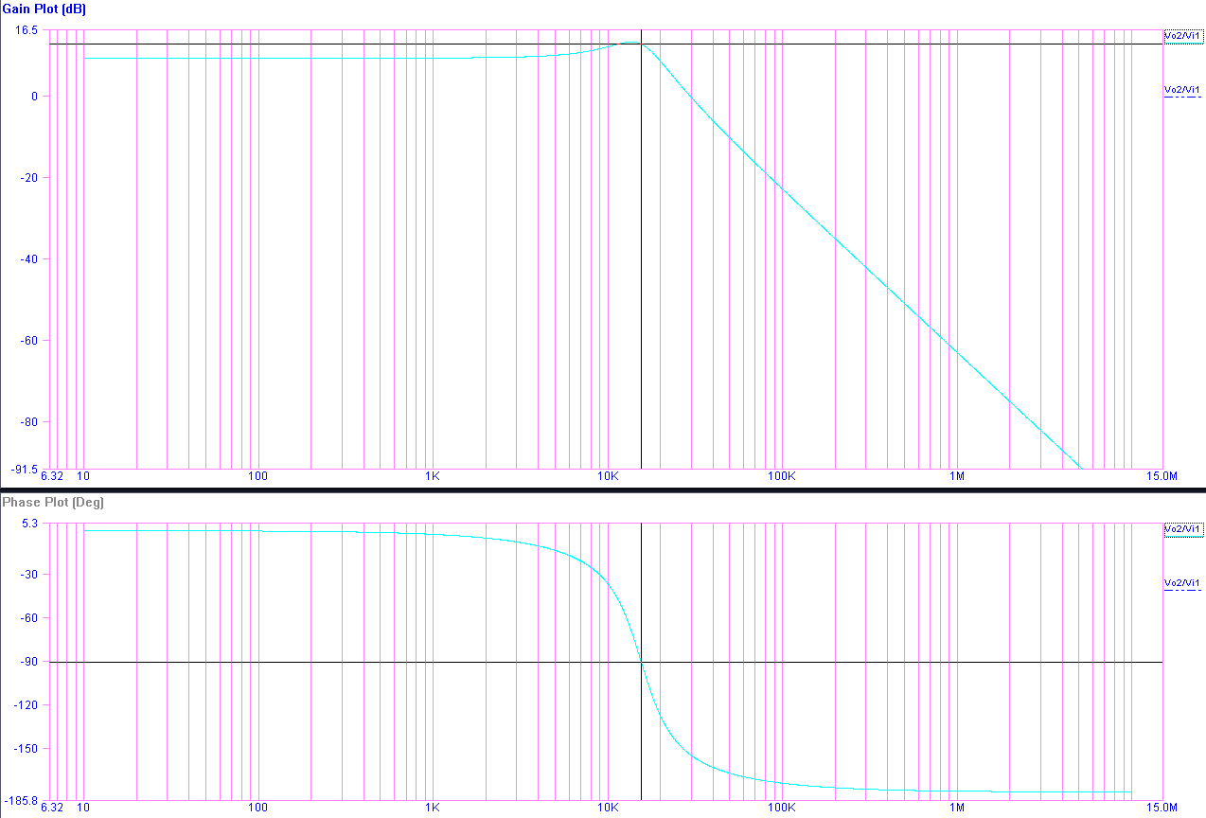
Task: Click the 1K frequency label under the phase plot
Action: pos(432,808)
